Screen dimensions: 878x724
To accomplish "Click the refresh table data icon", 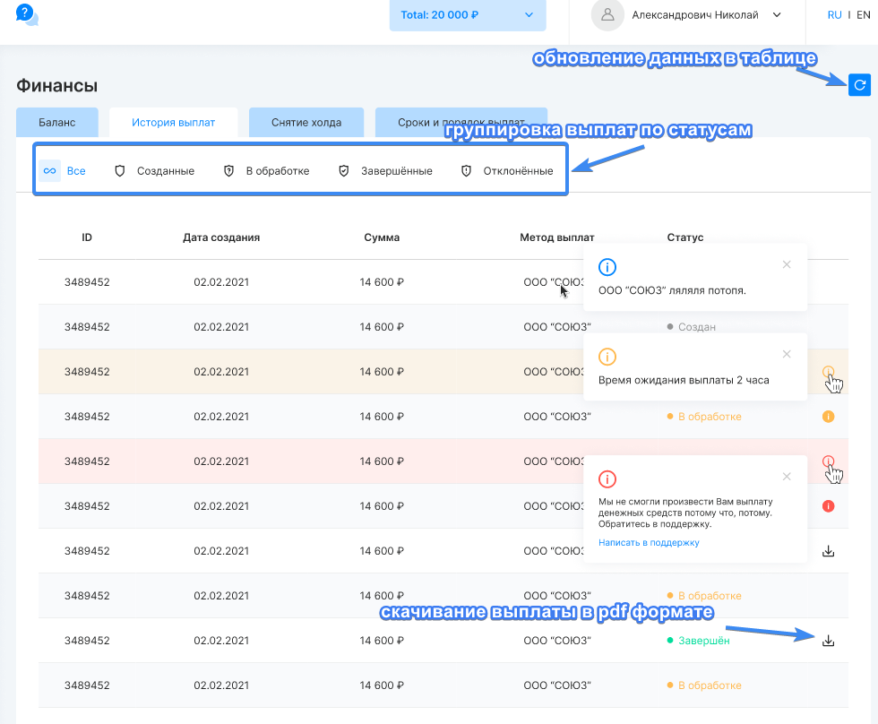I will coord(859,85).
